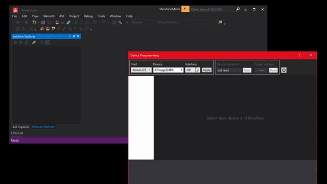Click the wrench Properties icon in Solution Explorer
Viewport: 327px width, 184px height.
pos(34,42)
